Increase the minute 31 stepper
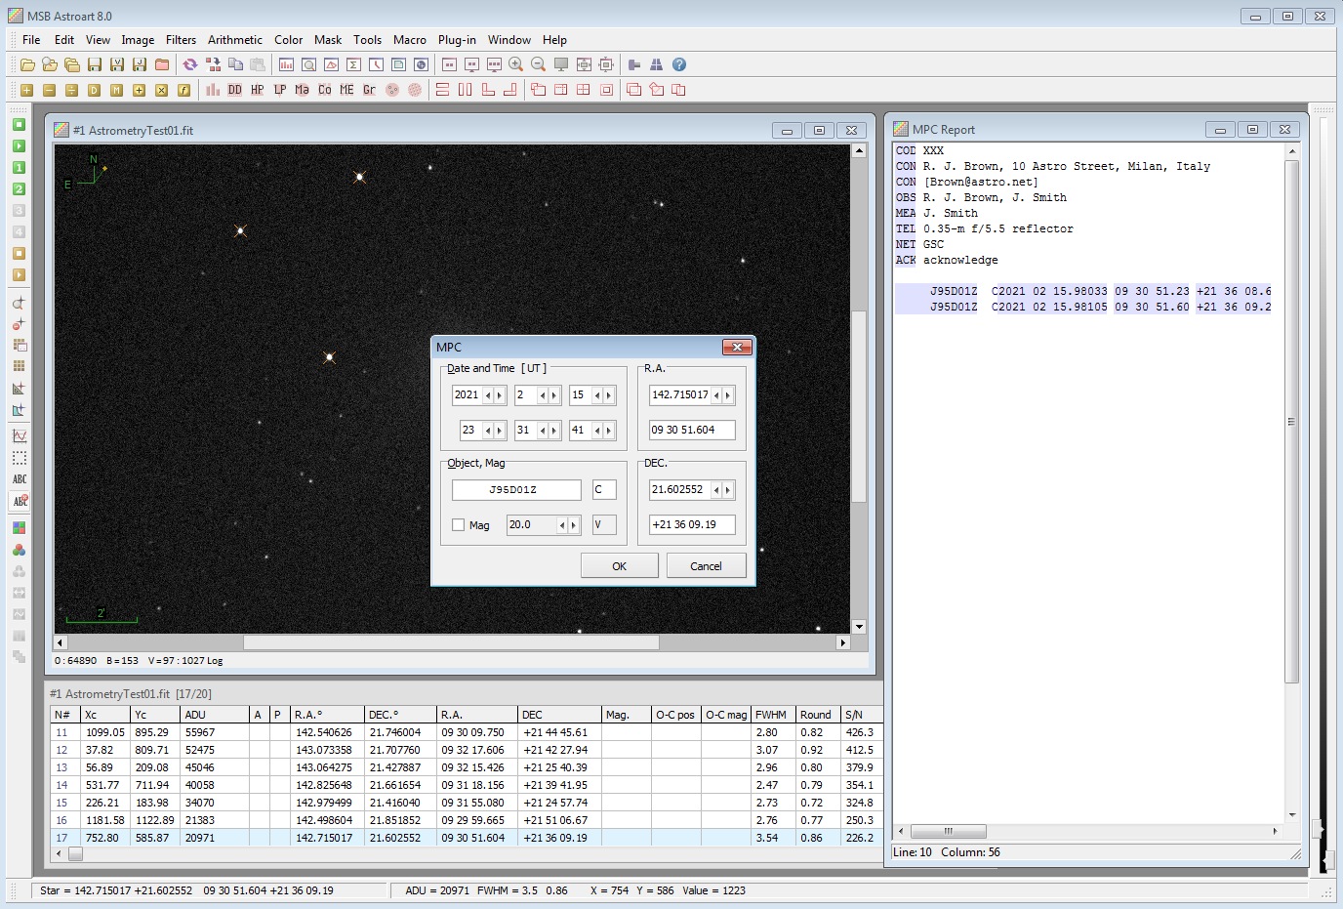This screenshot has width=1343, height=909. point(554,431)
